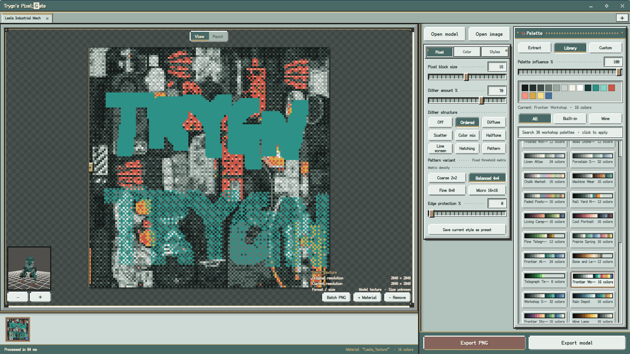This screenshot has height=354, width=630.
Task: Show All palettes filter
Action: coord(535,119)
